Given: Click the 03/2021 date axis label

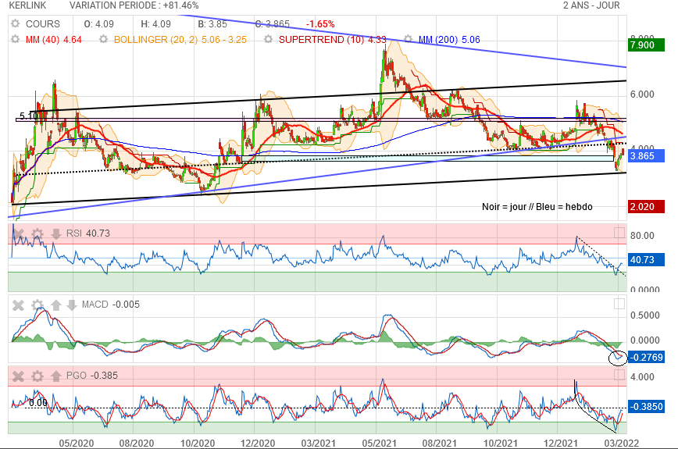Looking at the screenshot, I should point(318,443).
